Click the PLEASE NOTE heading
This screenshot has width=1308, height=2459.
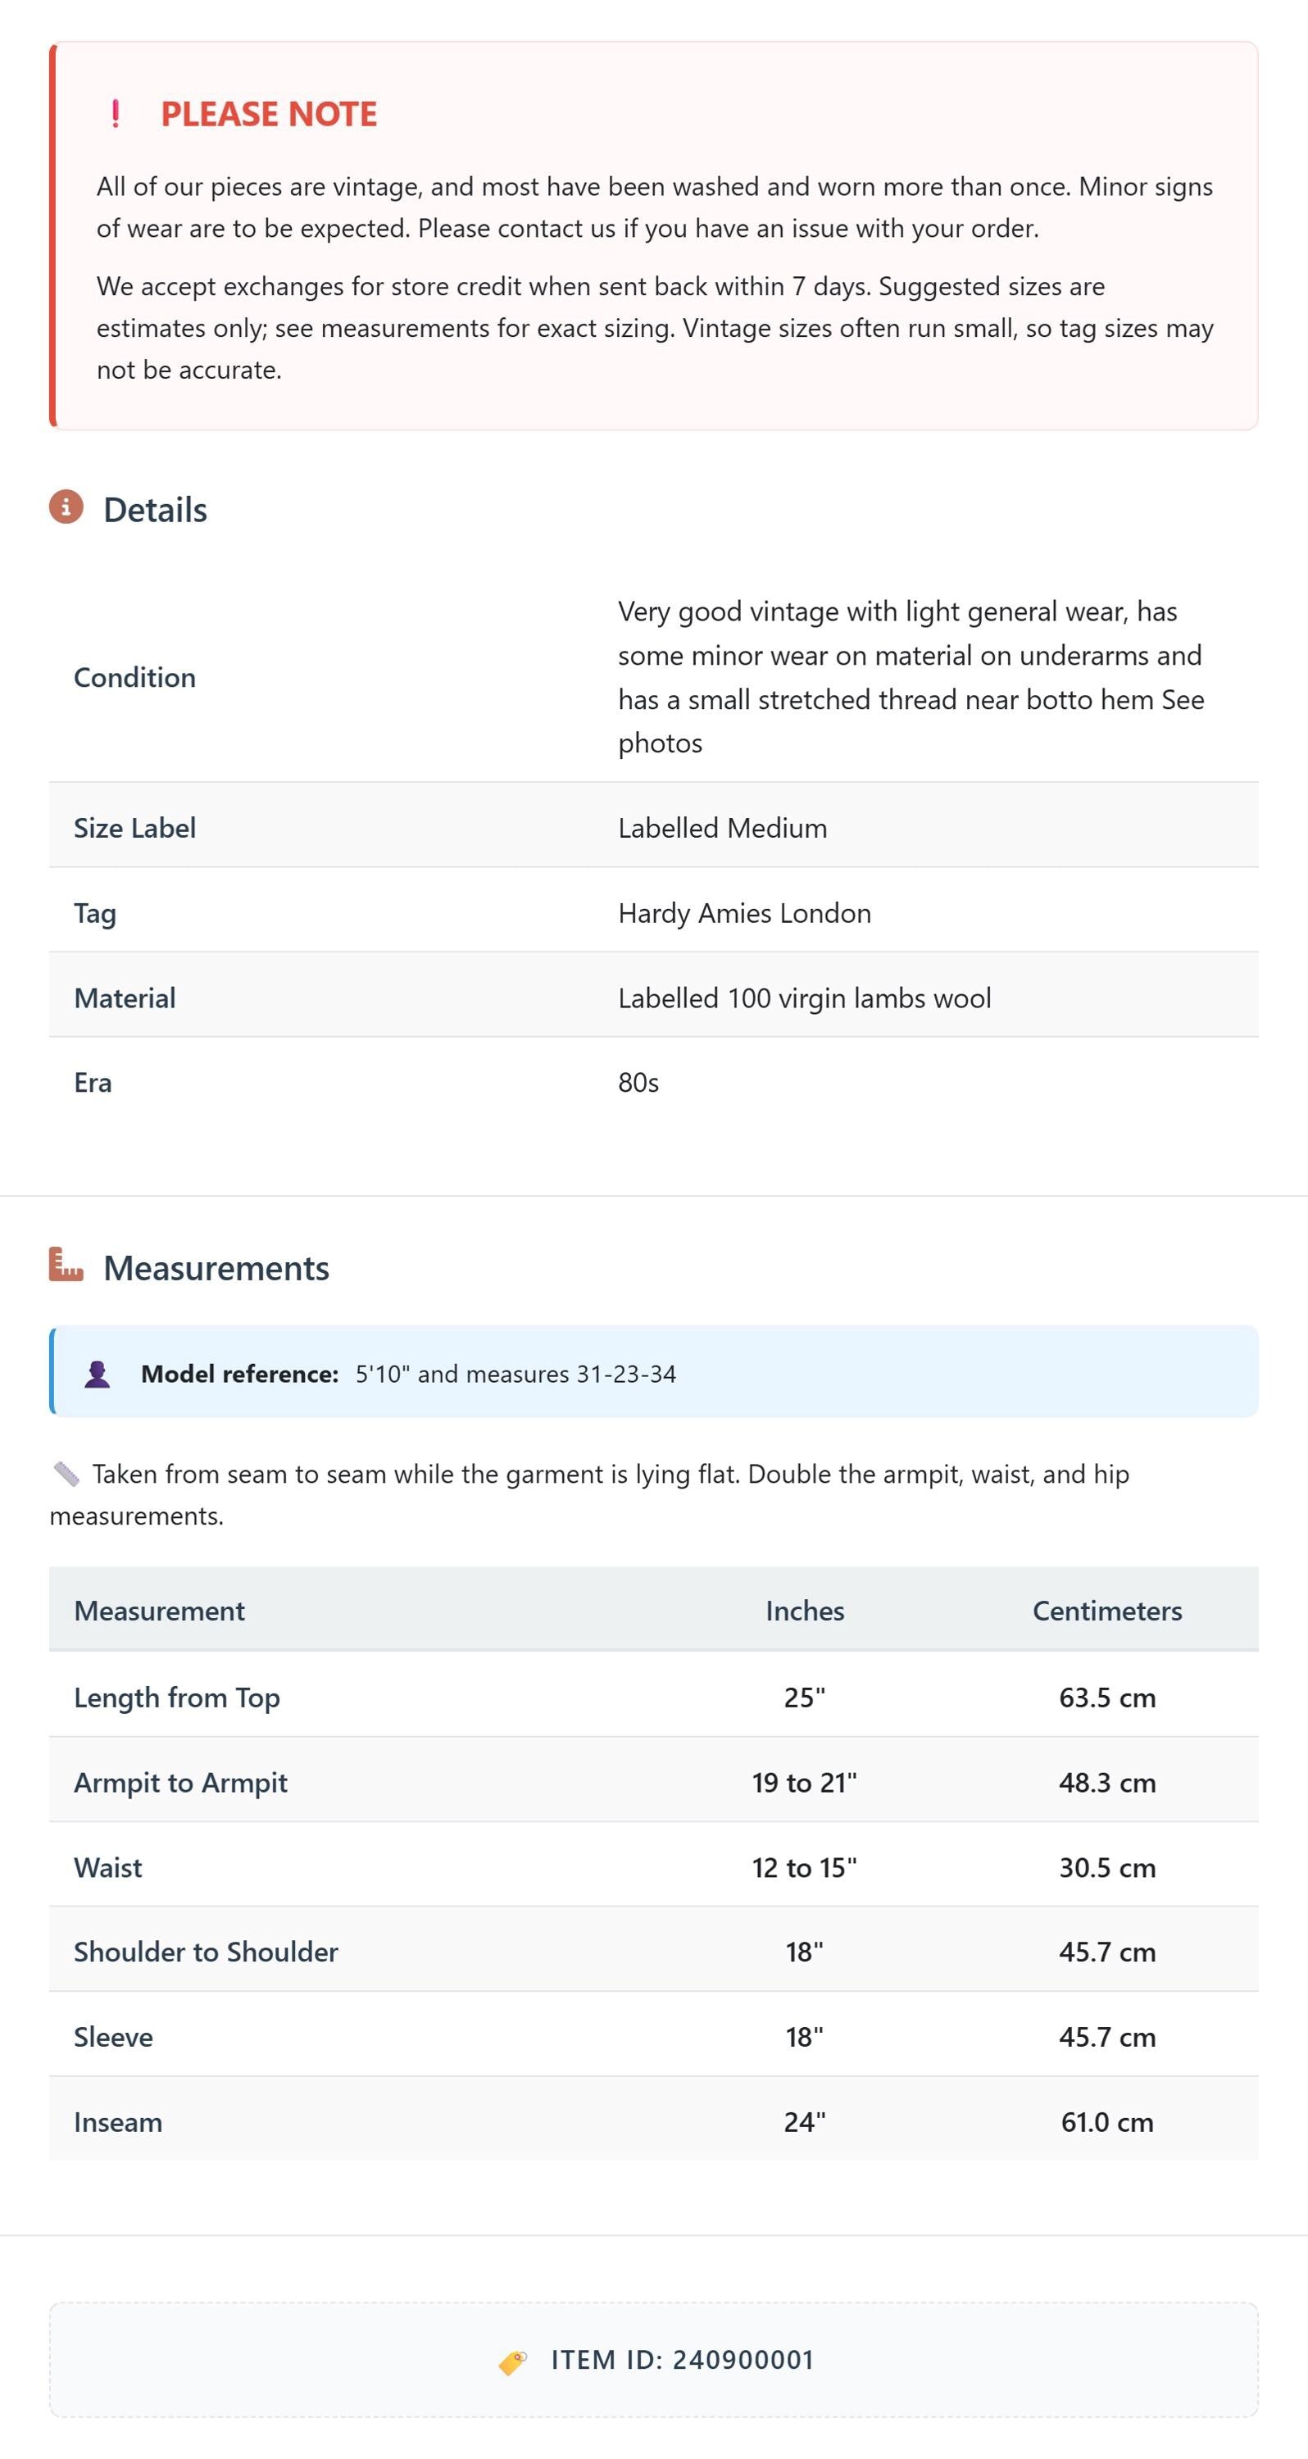268,114
